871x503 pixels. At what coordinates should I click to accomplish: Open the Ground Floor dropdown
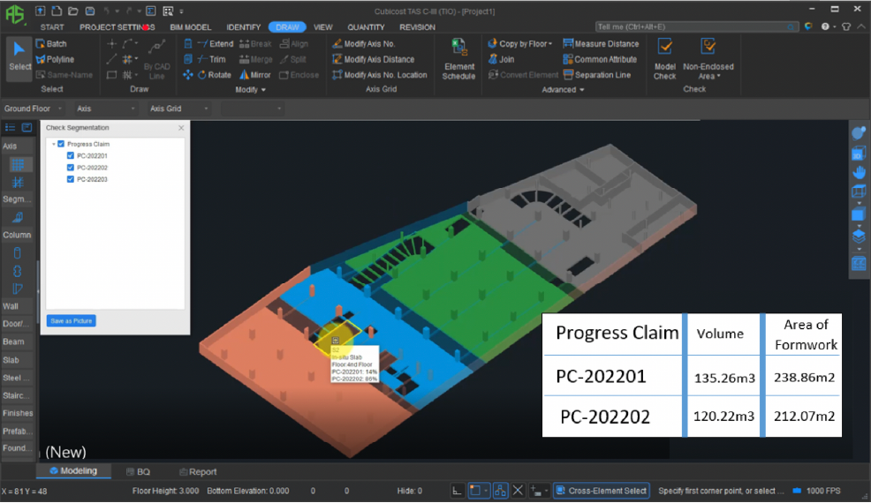[34, 109]
